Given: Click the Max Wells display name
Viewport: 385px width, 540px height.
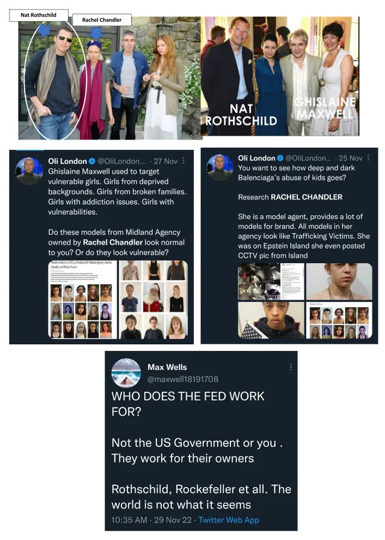Looking at the screenshot, I should pyautogui.click(x=167, y=367).
